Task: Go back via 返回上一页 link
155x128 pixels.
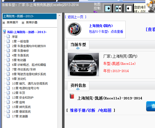Action: 76,17
